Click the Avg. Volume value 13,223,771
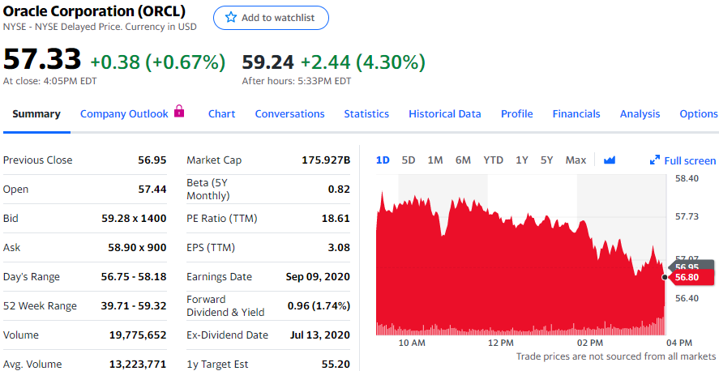The width and height of the screenshot is (719, 371). tap(138, 365)
